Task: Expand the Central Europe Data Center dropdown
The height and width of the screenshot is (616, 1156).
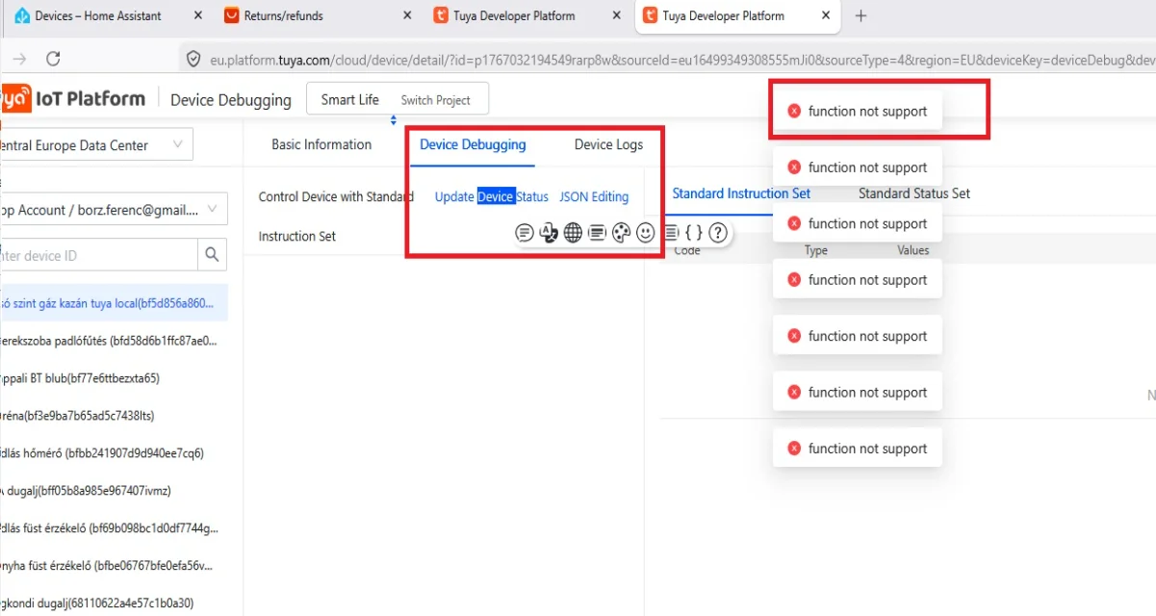Action: click(96, 145)
